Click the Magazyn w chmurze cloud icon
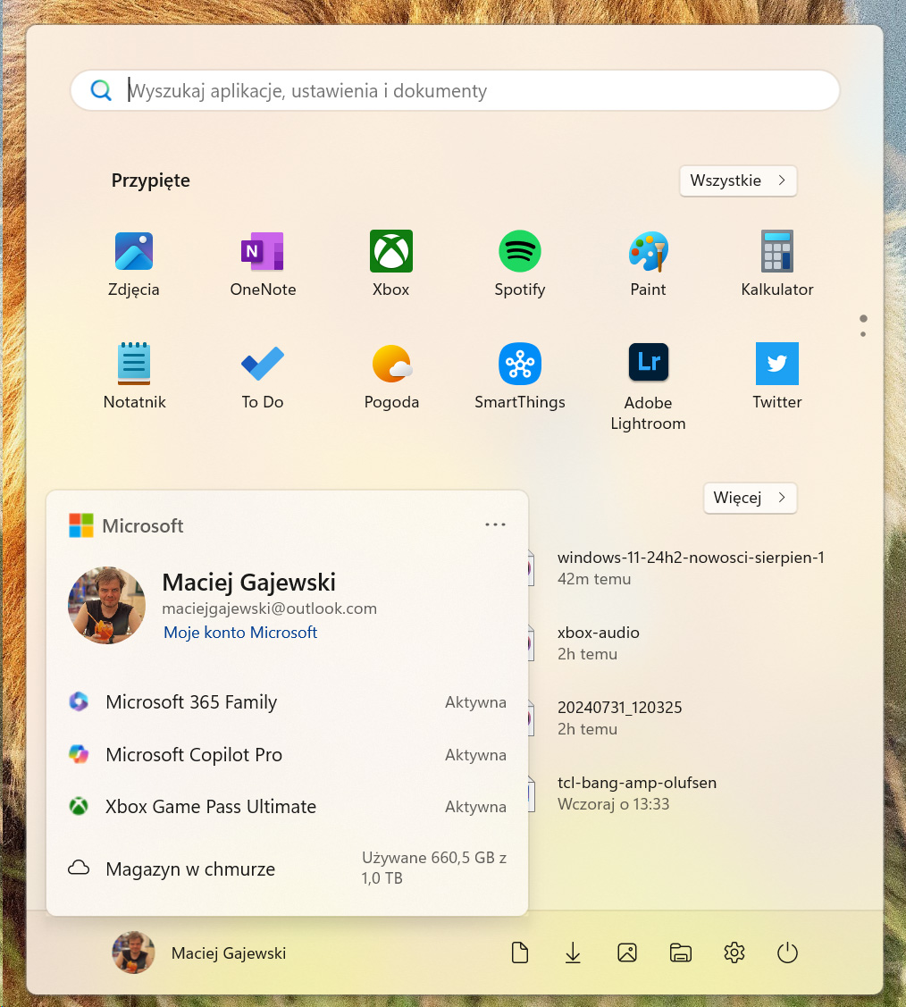 click(79, 869)
